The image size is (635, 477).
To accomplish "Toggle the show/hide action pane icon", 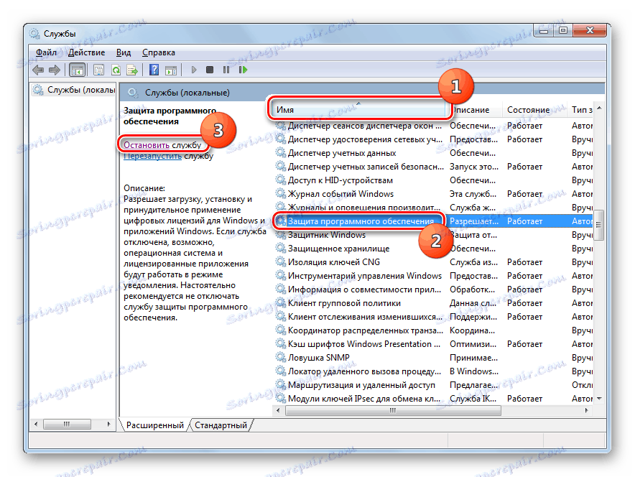I will [x=171, y=70].
